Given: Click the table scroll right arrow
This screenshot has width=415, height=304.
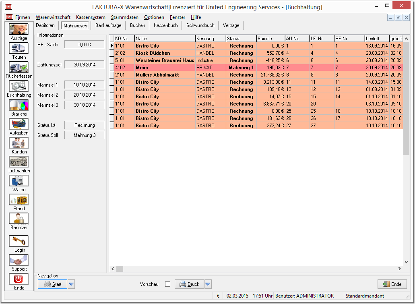Looking at the screenshot, I should [400, 269].
